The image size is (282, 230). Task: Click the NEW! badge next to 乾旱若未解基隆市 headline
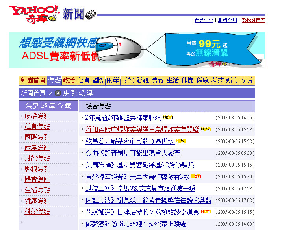click(x=180, y=141)
